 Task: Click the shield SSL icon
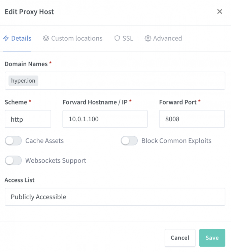pos(117,38)
